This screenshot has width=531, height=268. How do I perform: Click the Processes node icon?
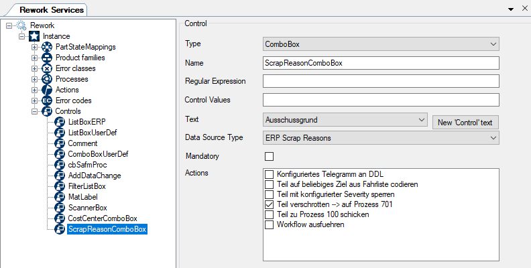[x=47, y=79]
